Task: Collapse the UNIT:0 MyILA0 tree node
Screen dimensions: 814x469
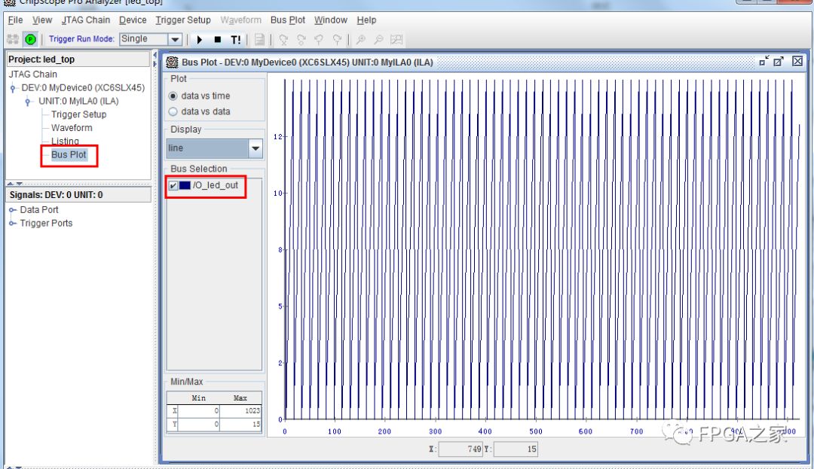Action: [x=28, y=102]
